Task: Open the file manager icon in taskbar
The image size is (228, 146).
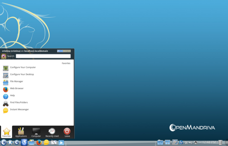Action: tap(32, 142)
